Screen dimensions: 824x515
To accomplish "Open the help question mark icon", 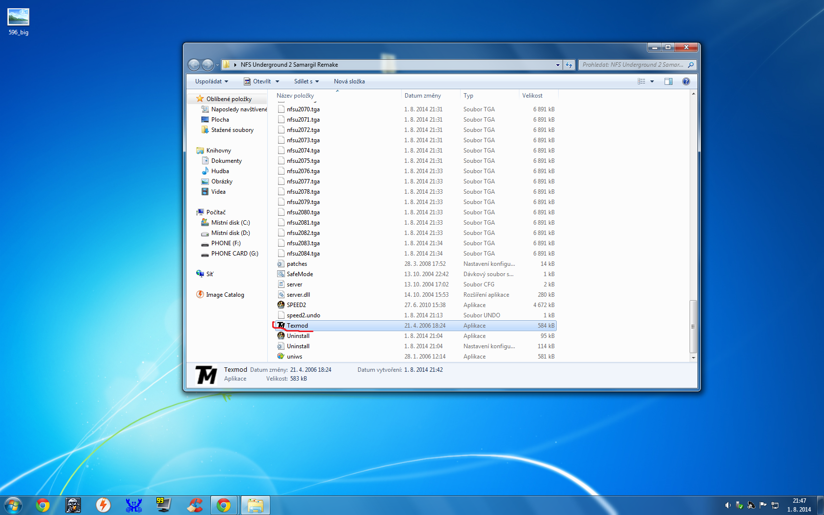I will [x=686, y=81].
